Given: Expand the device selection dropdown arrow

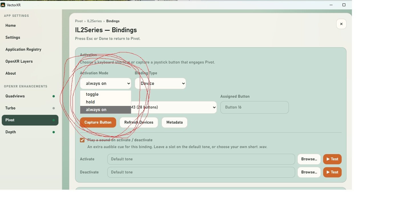Looking at the screenshot, I should coord(214,107).
